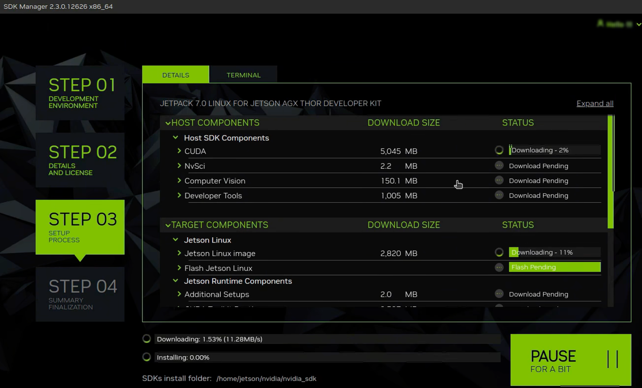Click Jetson Linux image 11% progress bar
Viewport: 642px width, 388px height.
coord(555,253)
